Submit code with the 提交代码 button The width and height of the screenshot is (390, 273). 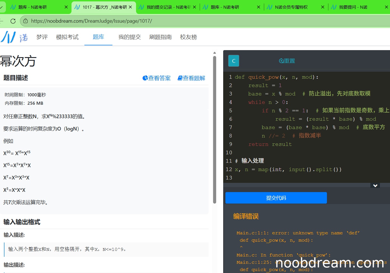point(276,198)
